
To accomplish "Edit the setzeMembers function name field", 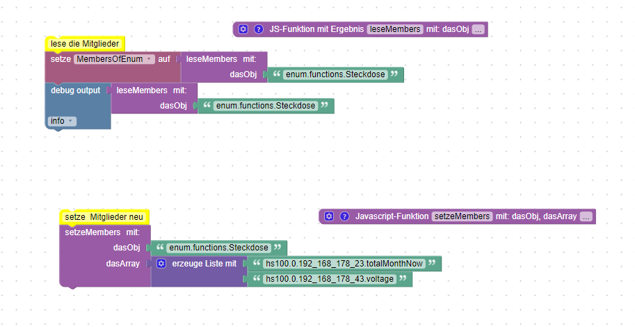I will point(462,216).
